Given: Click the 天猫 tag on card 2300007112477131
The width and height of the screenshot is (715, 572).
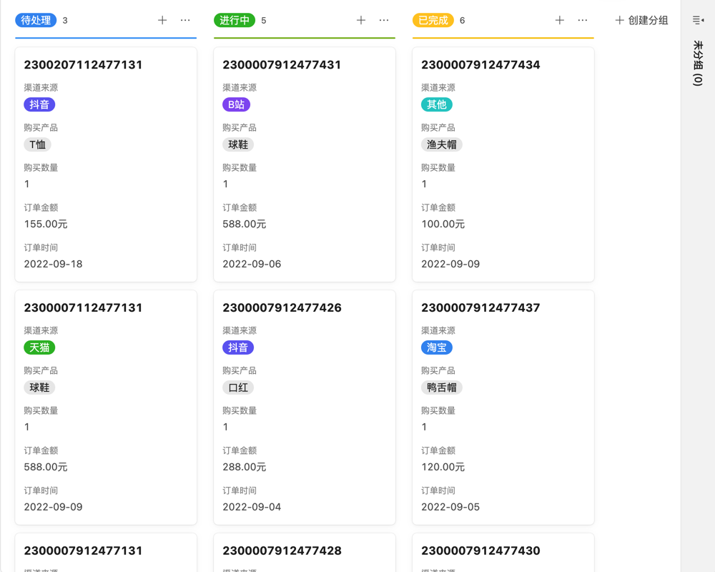Looking at the screenshot, I should tap(39, 347).
